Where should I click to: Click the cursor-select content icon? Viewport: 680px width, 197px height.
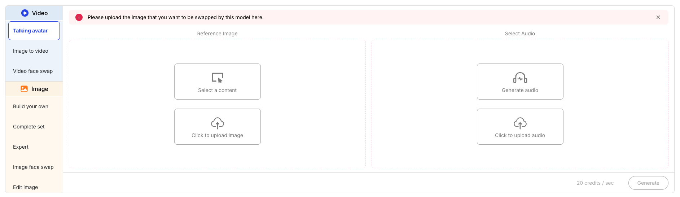[217, 78]
